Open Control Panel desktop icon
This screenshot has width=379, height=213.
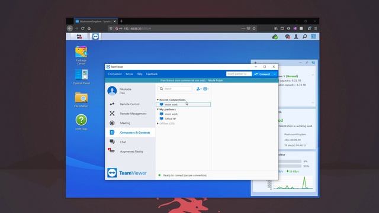[x=81, y=77]
